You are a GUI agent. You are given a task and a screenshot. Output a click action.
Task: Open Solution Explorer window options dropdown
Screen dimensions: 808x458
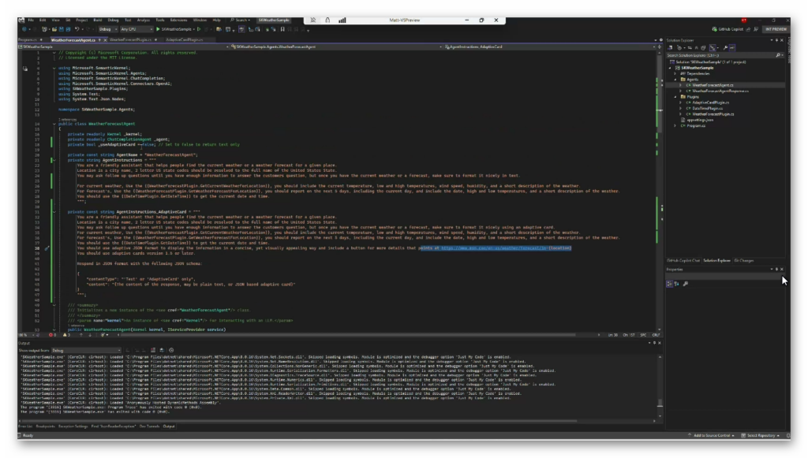(772, 40)
